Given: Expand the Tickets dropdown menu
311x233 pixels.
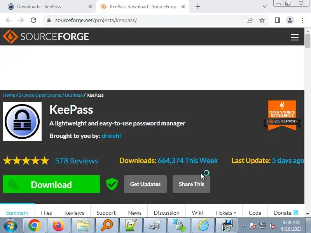Looking at the screenshot, I should click(x=225, y=213).
